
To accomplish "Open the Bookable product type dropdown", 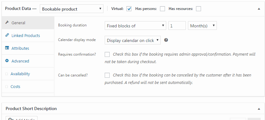I will [71, 9].
